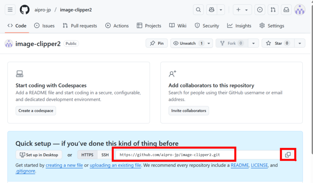This screenshot has width=313, height=183.
Task: Star the repository
Action: [278, 43]
